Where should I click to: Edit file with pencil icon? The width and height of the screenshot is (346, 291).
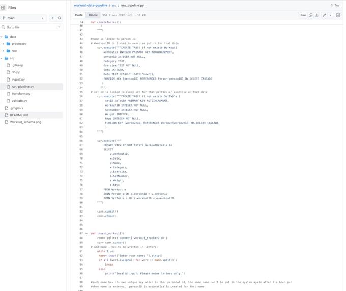(x=324, y=15)
